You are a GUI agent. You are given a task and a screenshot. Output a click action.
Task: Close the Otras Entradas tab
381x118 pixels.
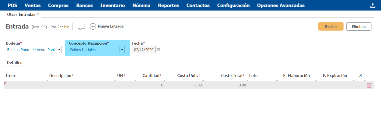38,14
